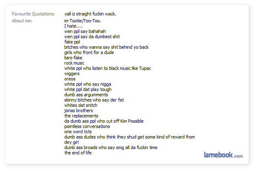Click the 'wen ppl say bahahah' line
Screen dimensions: 256x171
85,31
